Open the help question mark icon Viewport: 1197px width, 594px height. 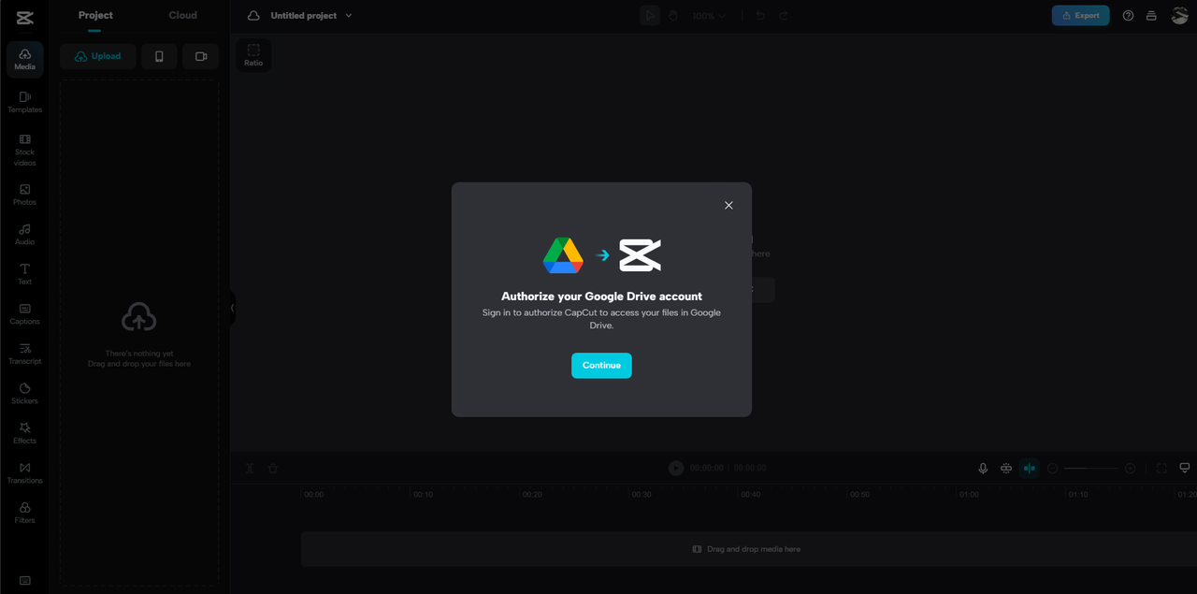(1128, 16)
